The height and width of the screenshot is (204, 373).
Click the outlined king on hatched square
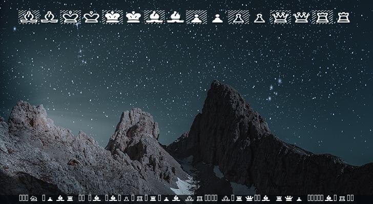click(x=70, y=17)
